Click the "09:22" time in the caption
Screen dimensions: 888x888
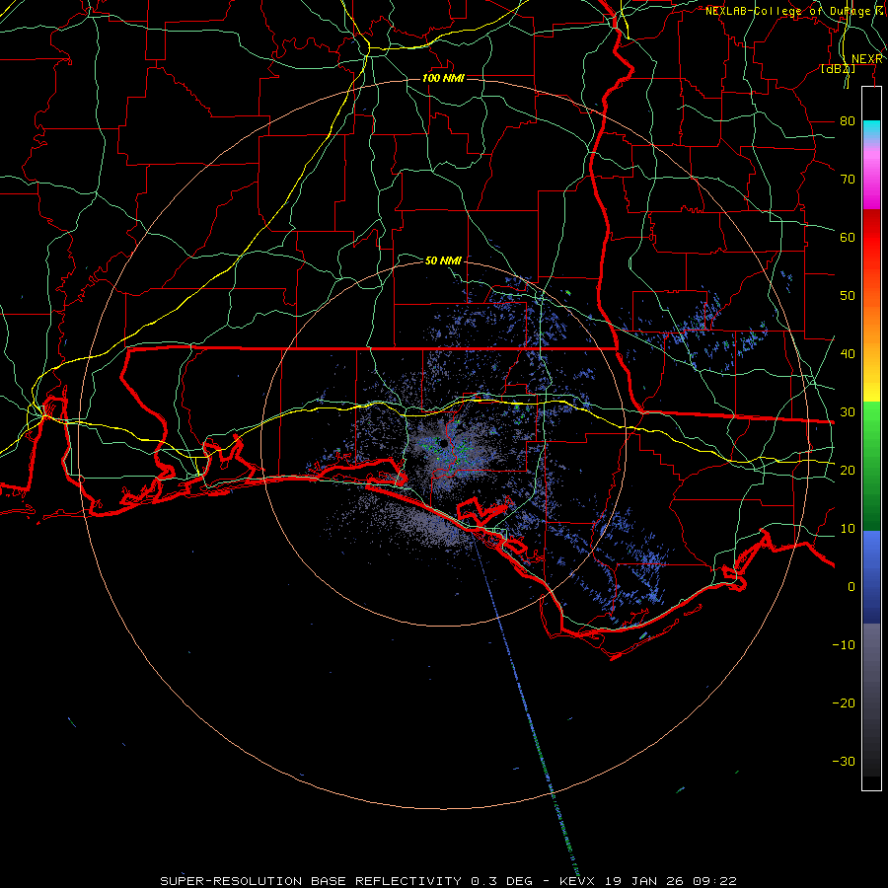tap(714, 881)
